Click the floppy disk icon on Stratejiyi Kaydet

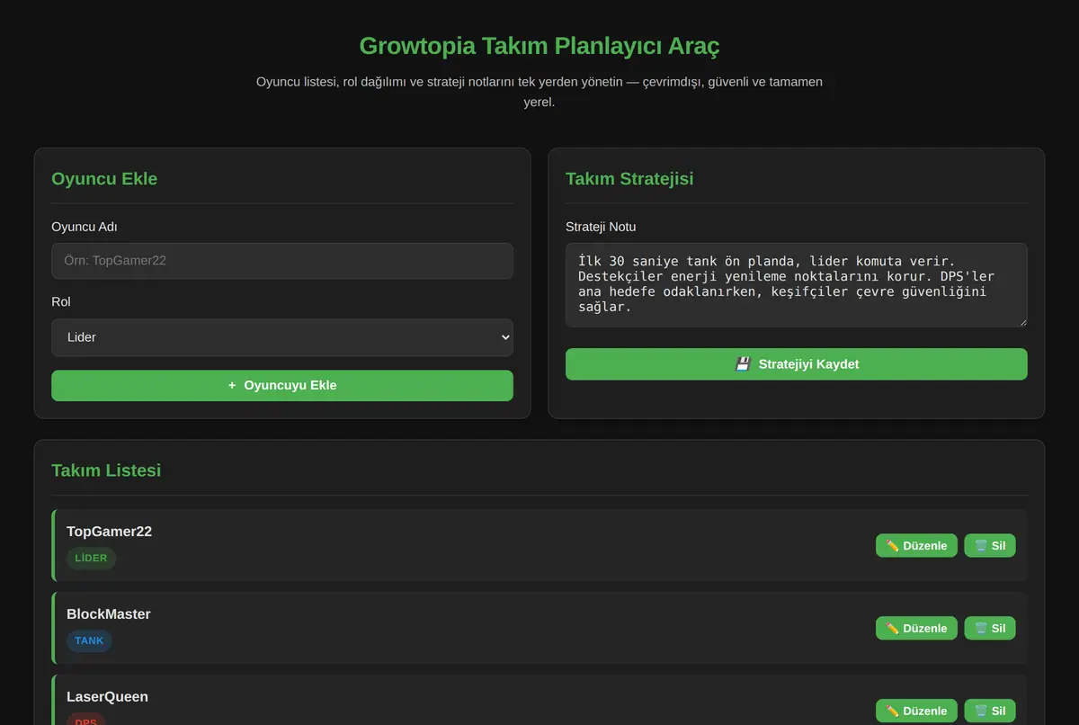(x=743, y=364)
